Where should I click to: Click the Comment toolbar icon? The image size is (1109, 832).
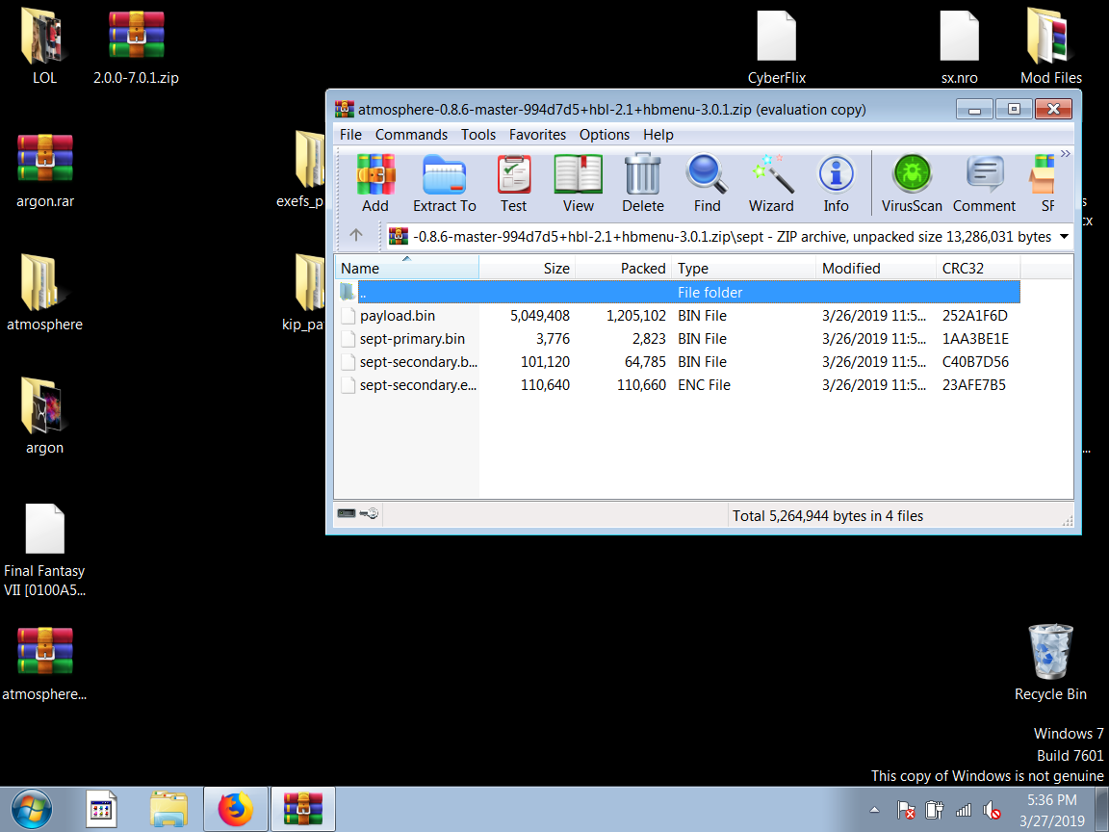click(x=984, y=183)
